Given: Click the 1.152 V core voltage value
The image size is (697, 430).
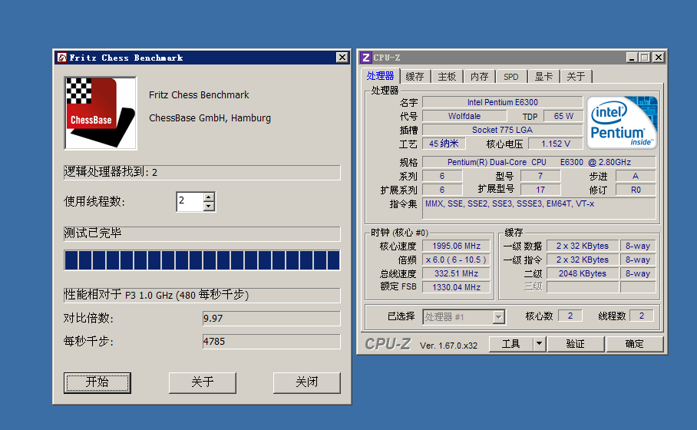Looking at the screenshot, I should (555, 144).
